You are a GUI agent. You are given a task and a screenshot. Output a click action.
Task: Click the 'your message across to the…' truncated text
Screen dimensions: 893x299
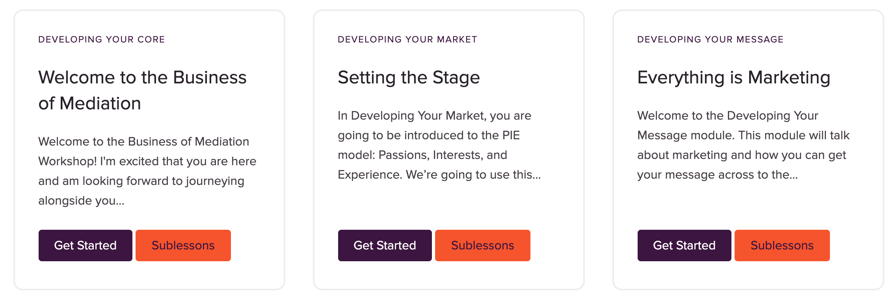coord(717,175)
